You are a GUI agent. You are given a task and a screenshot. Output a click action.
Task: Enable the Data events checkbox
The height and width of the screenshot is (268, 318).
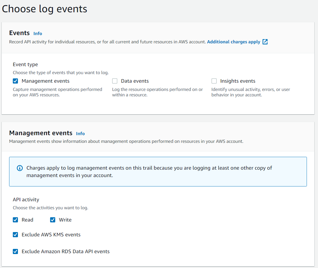click(x=115, y=81)
